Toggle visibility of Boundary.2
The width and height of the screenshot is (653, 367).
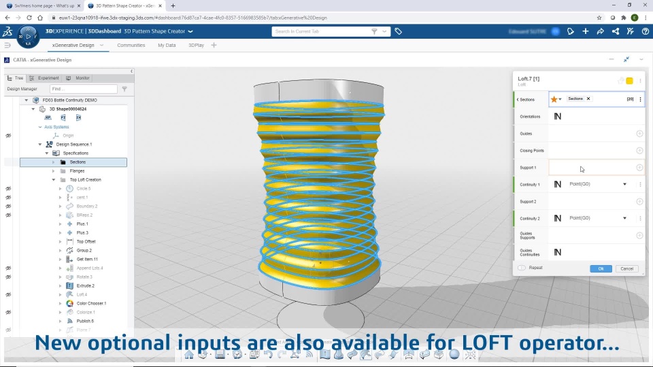(8, 207)
